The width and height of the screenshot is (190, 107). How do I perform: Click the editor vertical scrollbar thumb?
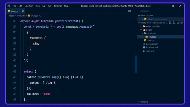pyautogui.click(x=136, y=64)
